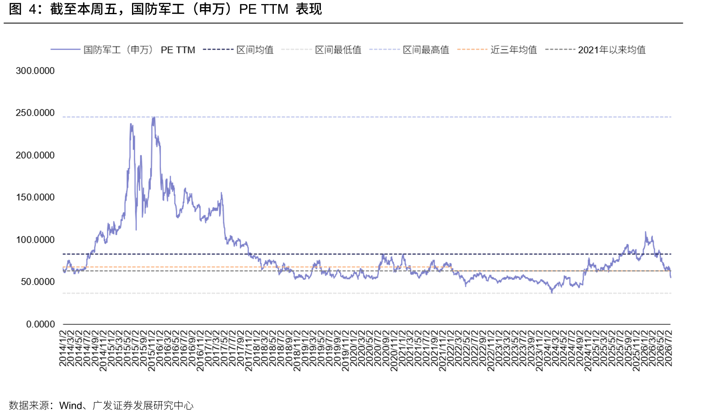Image resolution: width=725 pixels, height=417 pixels.
Task: Click the orange dashed legend swatch for 近三年均值
Action: (x=472, y=49)
